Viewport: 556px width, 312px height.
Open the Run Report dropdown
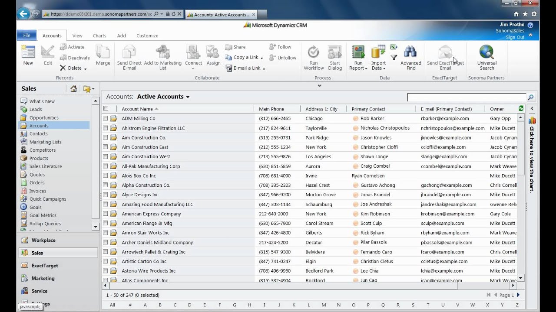[366, 68]
